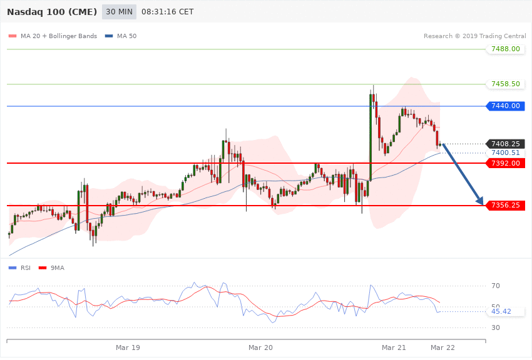
Task: Click the Mar 21 date label
Action: tap(394, 347)
